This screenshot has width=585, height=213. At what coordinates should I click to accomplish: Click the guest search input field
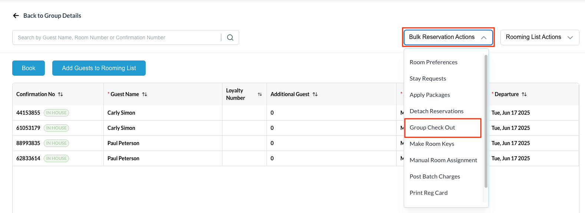pyautogui.click(x=117, y=37)
